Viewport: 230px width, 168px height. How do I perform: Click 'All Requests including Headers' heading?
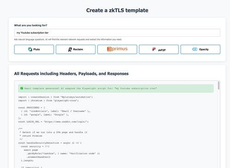71,74
